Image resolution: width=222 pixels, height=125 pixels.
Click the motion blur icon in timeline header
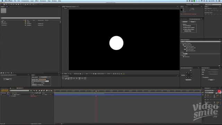pos(44,91)
